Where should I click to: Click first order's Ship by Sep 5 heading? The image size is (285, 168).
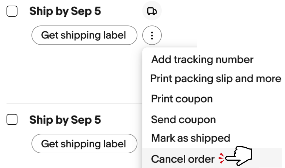(x=65, y=11)
